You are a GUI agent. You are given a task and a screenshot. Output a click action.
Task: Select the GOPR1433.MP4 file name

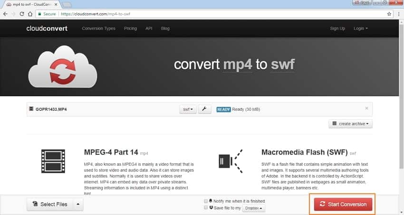[51, 109]
